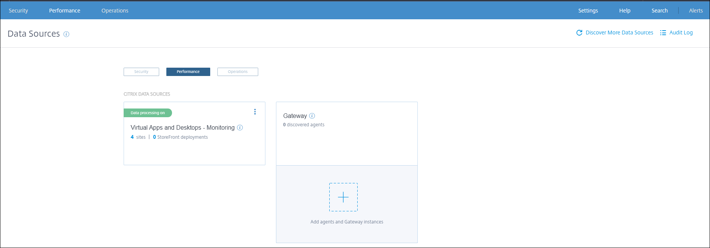The image size is (710, 248).
Task: Click the plus icon to add Gateway agents
Action: tap(343, 197)
